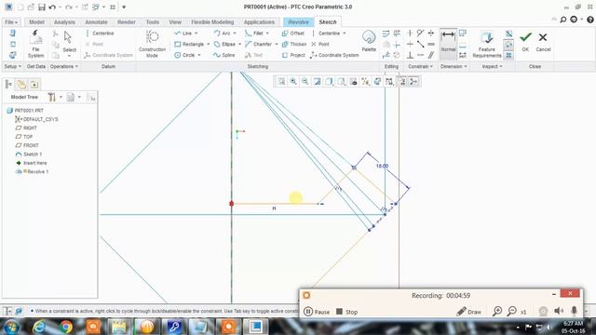Click the Text sketch tool

(x=254, y=55)
